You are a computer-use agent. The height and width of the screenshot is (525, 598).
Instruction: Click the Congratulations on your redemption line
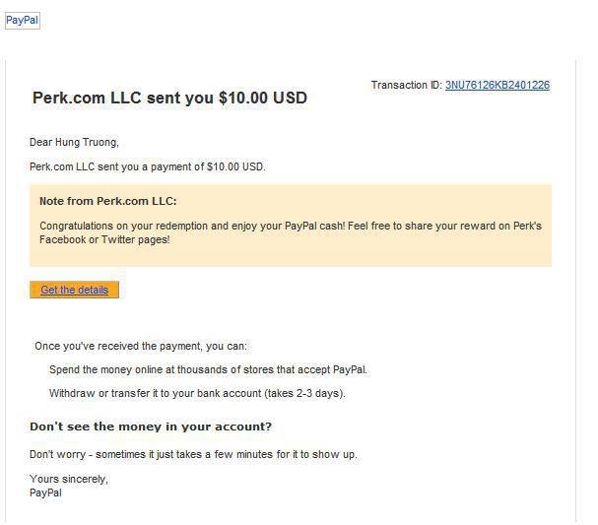197,226
